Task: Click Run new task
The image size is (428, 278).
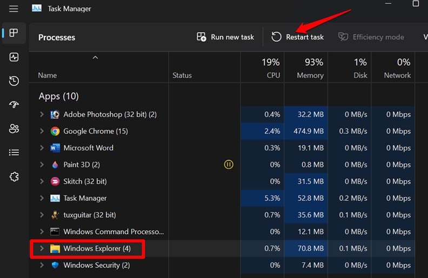Action: point(225,37)
